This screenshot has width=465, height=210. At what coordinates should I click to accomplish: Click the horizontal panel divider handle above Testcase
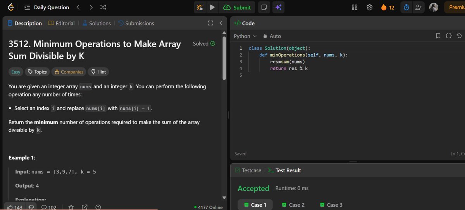point(353,162)
